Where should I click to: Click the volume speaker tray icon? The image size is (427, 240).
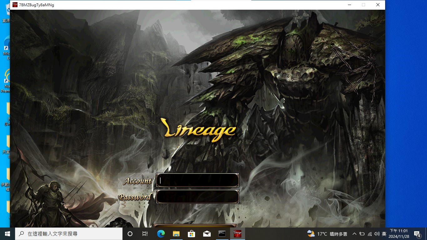(x=377, y=234)
